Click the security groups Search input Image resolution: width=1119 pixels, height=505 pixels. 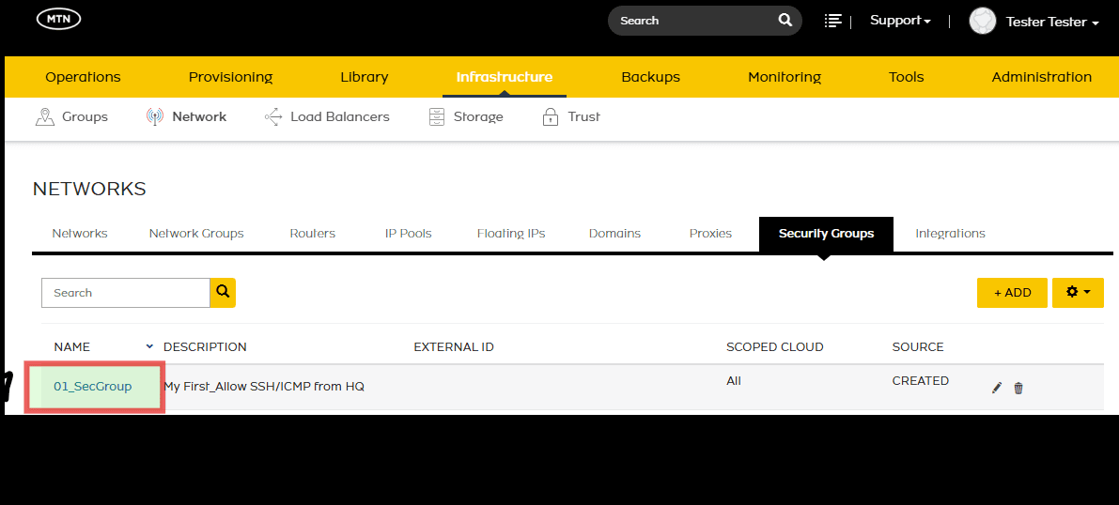click(126, 293)
